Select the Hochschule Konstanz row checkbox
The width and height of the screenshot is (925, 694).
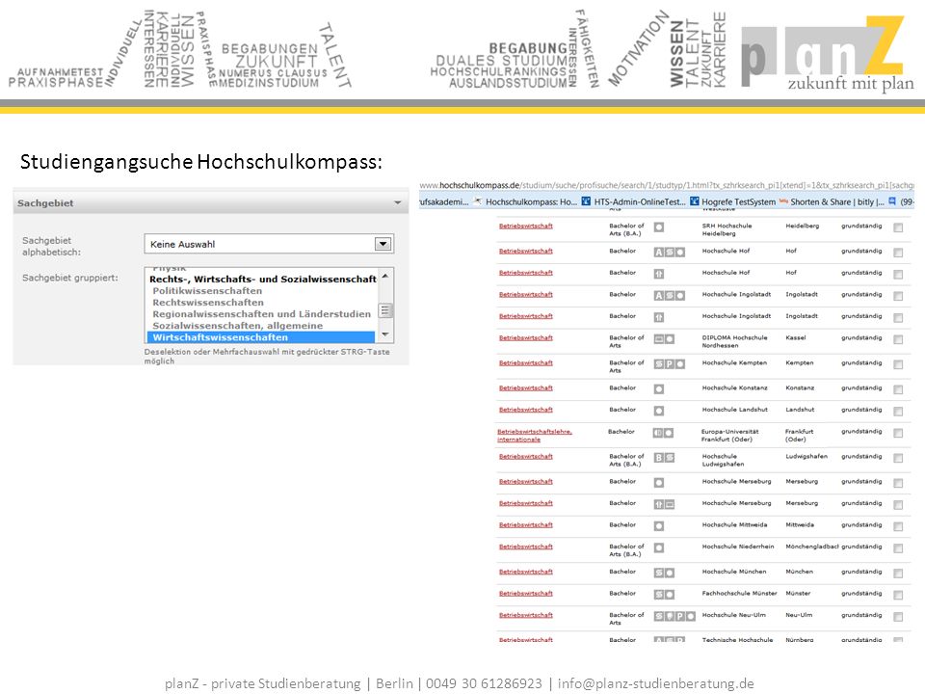click(898, 389)
